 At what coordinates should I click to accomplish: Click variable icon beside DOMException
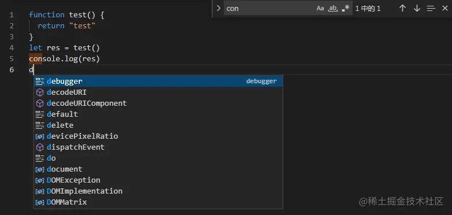(x=39, y=180)
